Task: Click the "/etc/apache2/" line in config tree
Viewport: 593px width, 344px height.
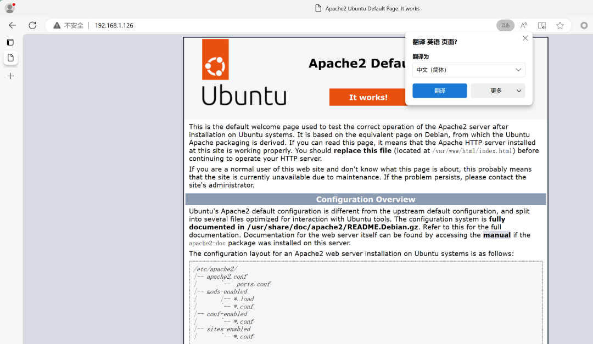Action: [x=216, y=269]
